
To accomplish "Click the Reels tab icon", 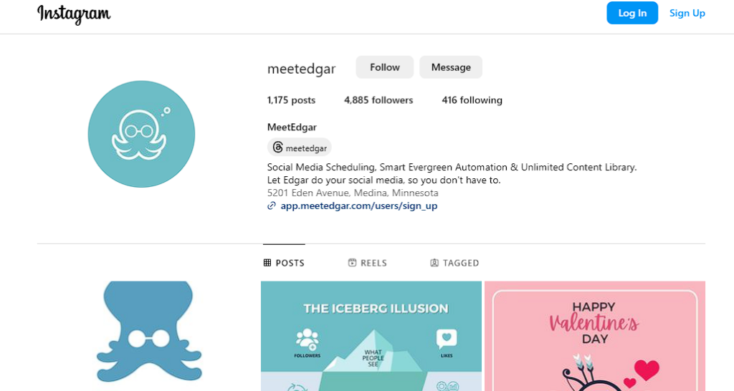I will pos(352,263).
